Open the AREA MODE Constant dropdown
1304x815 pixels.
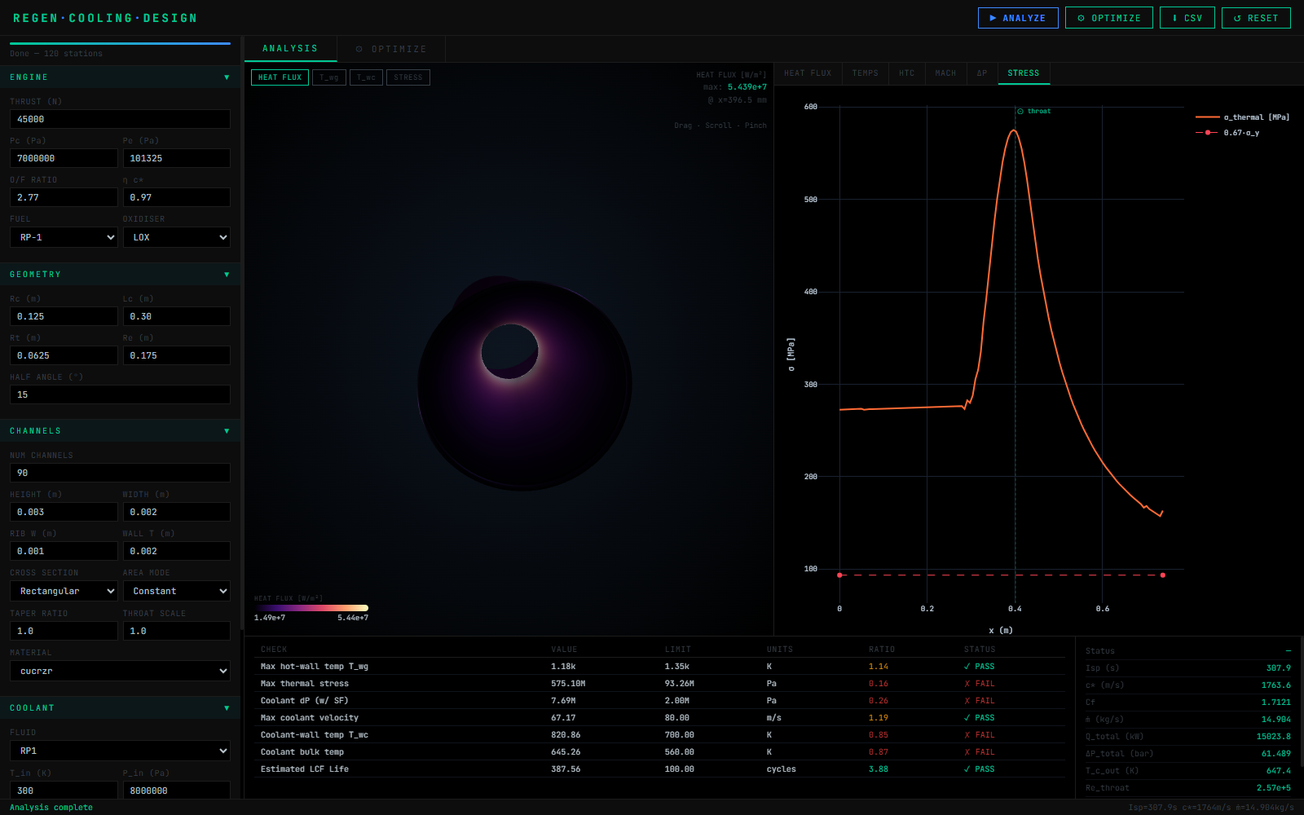pyautogui.click(x=177, y=591)
